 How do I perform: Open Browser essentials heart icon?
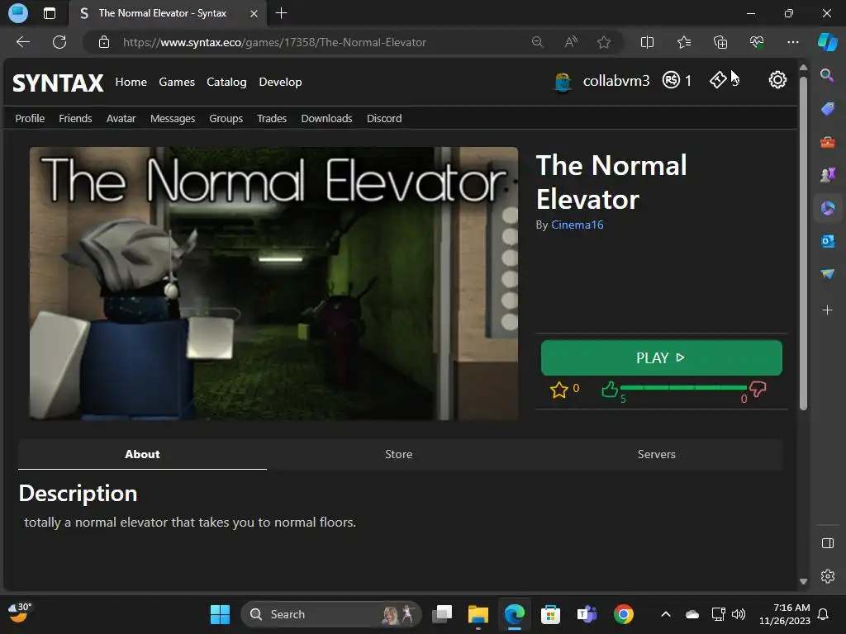(757, 42)
